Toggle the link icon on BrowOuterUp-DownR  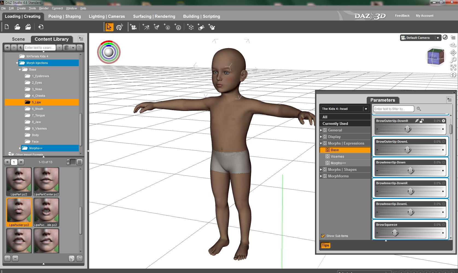417,121
